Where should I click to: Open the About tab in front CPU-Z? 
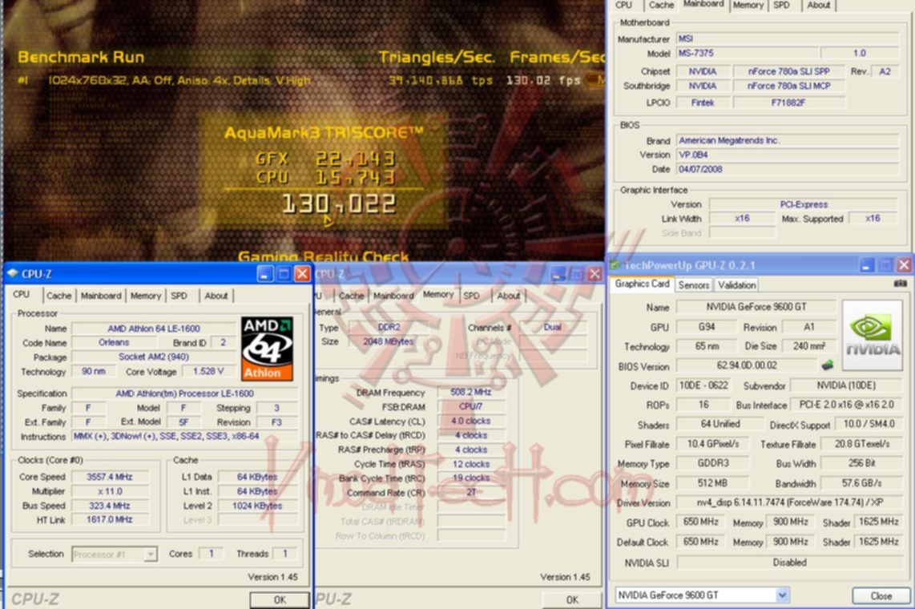[216, 296]
